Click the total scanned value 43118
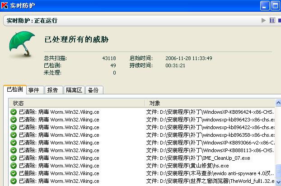This screenshot has height=186, width=281. (109, 58)
